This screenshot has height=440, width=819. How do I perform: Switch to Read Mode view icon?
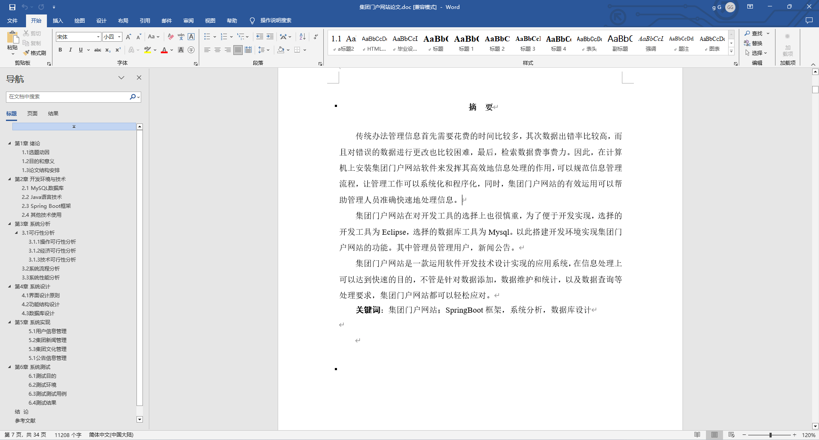(x=697, y=435)
